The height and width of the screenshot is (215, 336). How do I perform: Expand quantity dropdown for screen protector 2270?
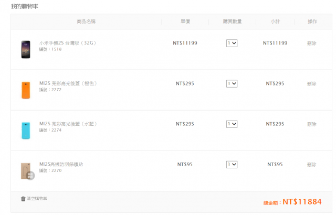coord(232,165)
